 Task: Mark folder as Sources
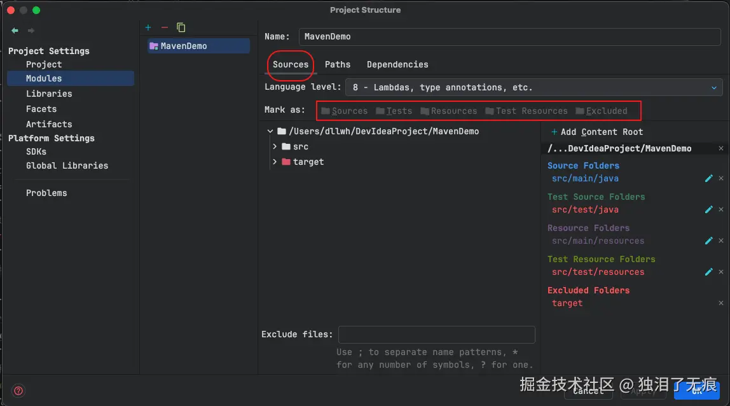pos(344,111)
